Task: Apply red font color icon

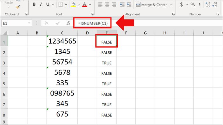Action: click(84, 4)
